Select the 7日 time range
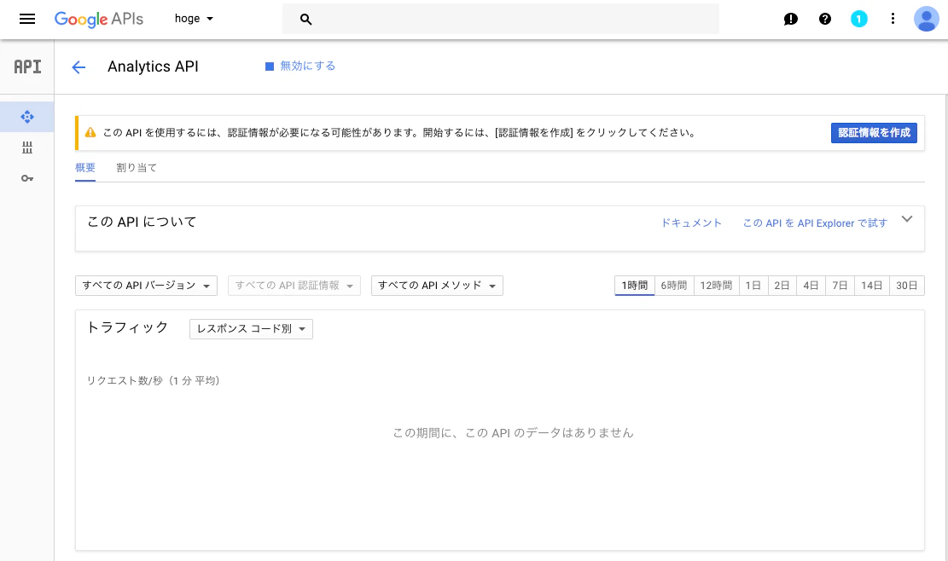The width and height of the screenshot is (948, 561). (840, 286)
